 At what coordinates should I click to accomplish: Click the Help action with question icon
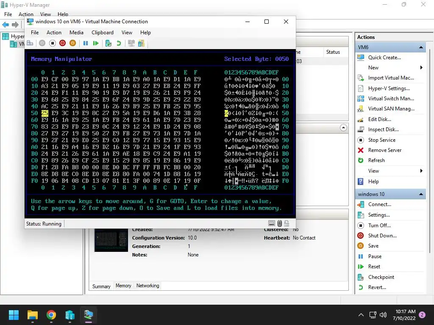click(373, 181)
